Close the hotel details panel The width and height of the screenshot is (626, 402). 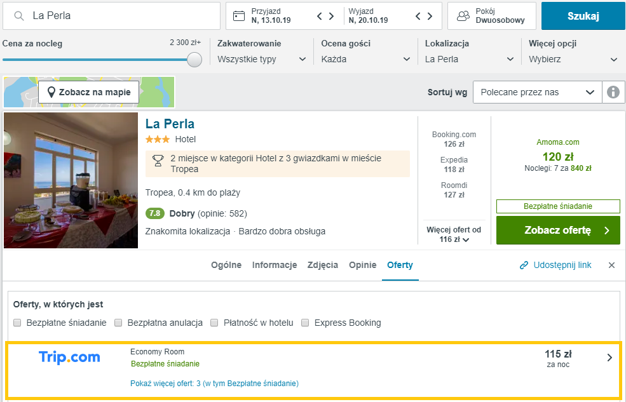pos(611,265)
